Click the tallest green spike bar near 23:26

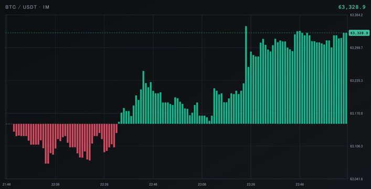coord(246,75)
